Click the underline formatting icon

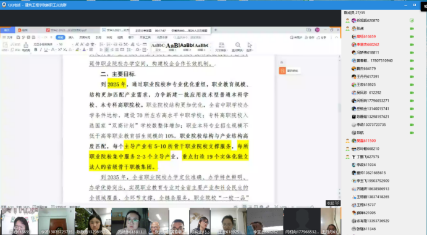point(46,50)
